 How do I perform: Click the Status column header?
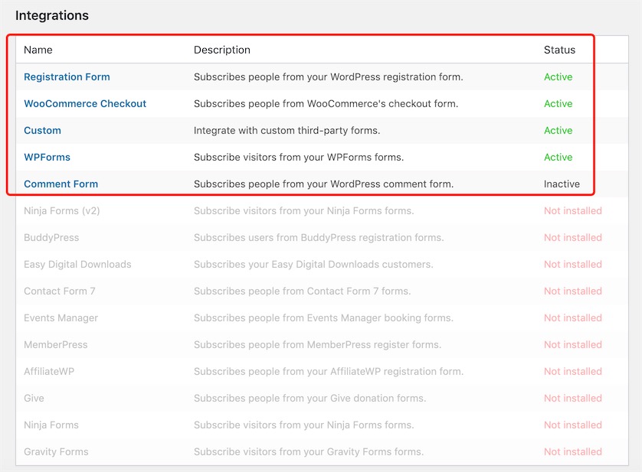click(x=559, y=50)
